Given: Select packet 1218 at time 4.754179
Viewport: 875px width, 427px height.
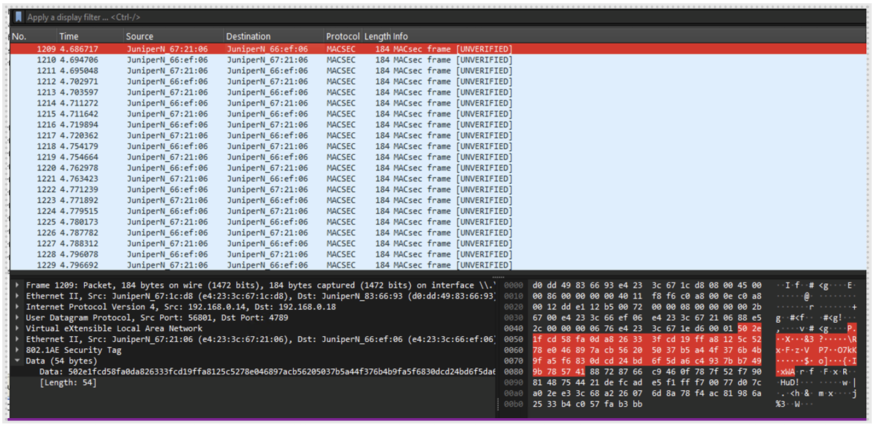Looking at the screenshot, I should 438,147.
